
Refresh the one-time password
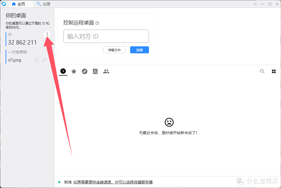point(36,60)
